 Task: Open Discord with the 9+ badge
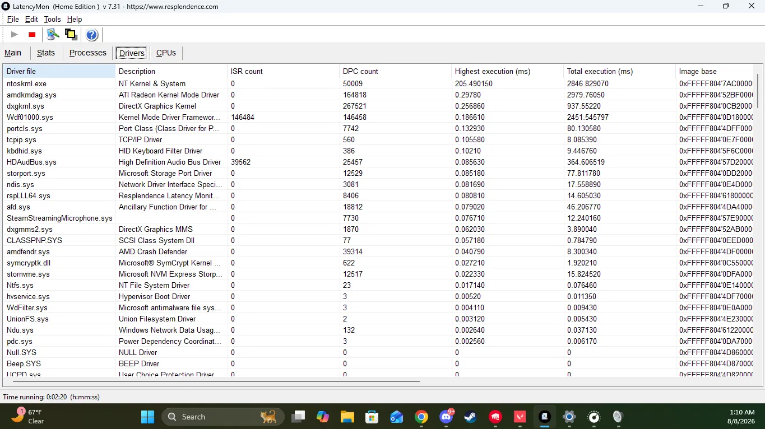pyautogui.click(x=446, y=417)
